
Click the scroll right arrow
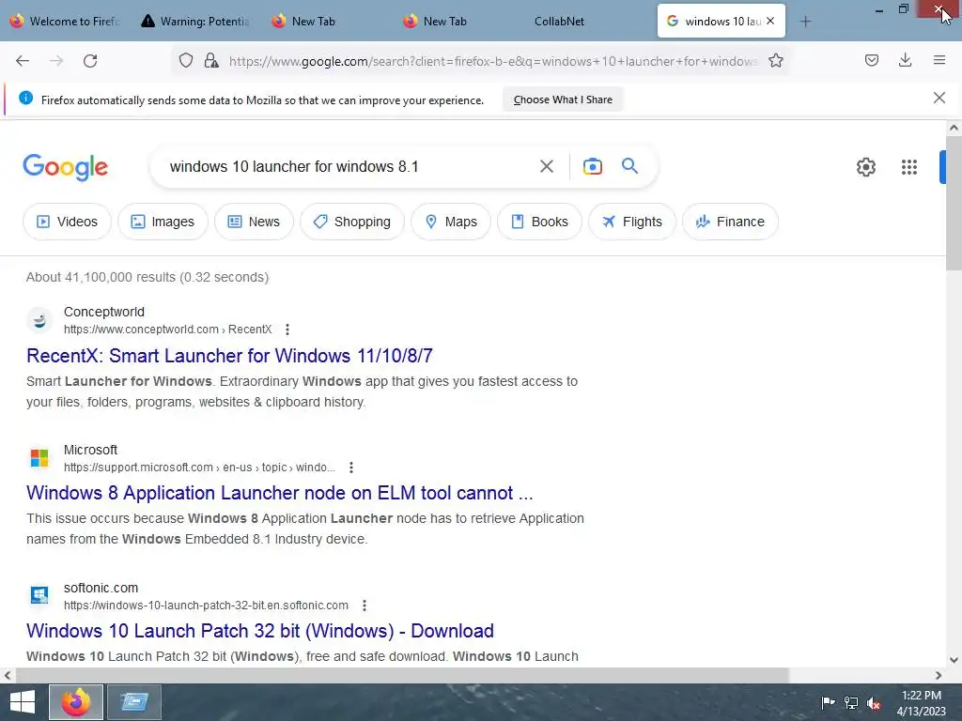(939, 676)
